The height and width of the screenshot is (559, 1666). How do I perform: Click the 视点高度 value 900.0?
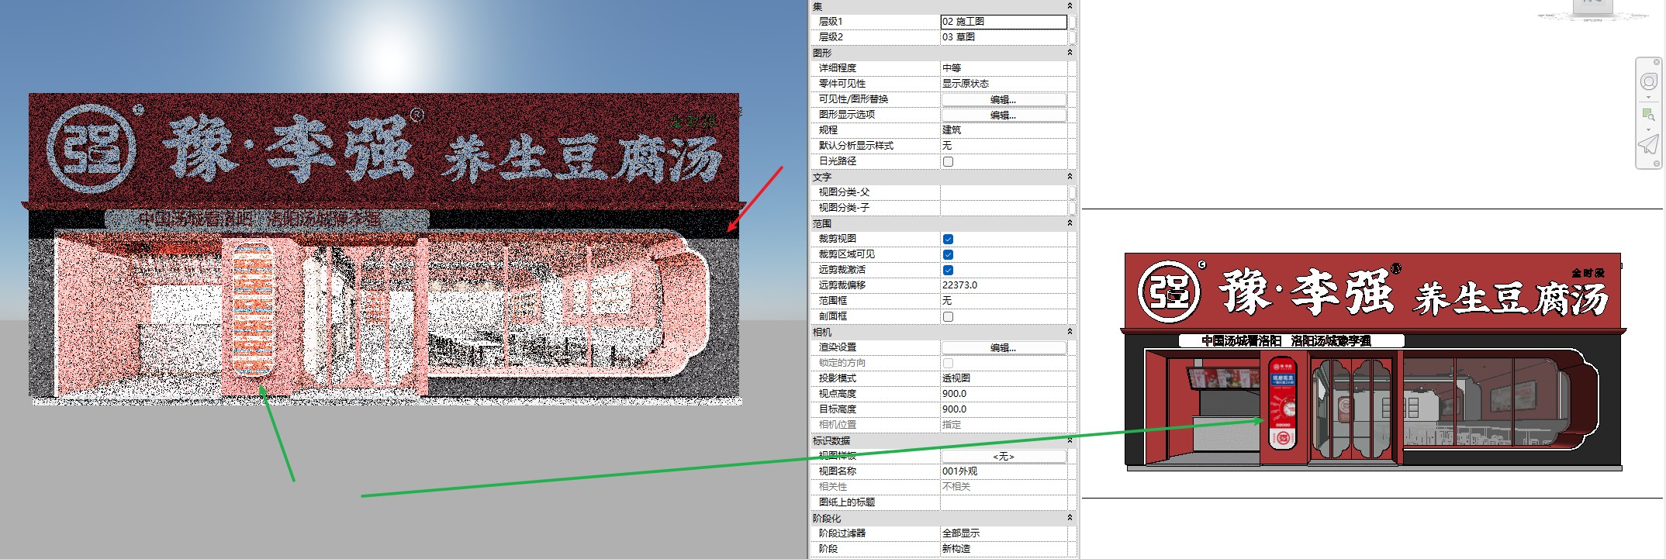pyautogui.click(x=1004, y=394)
